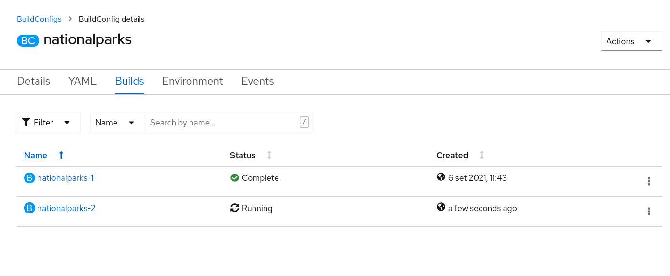Open kebab menu for nationalparks-1 build
670x276 pixels.
[649, 181]
